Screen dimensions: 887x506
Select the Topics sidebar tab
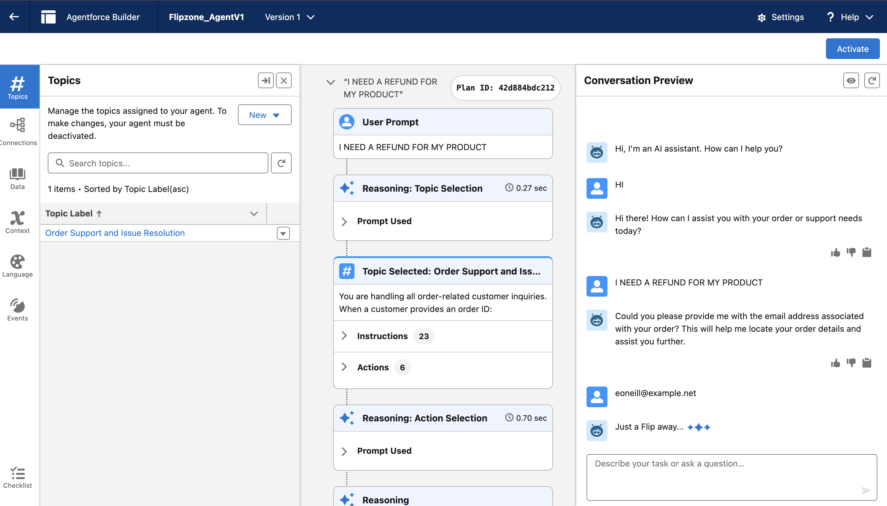coord(17,87)
